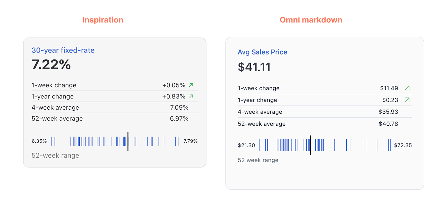Click the large 7.22% rate value
Screen dimensions: 438x208
point(51,65)
